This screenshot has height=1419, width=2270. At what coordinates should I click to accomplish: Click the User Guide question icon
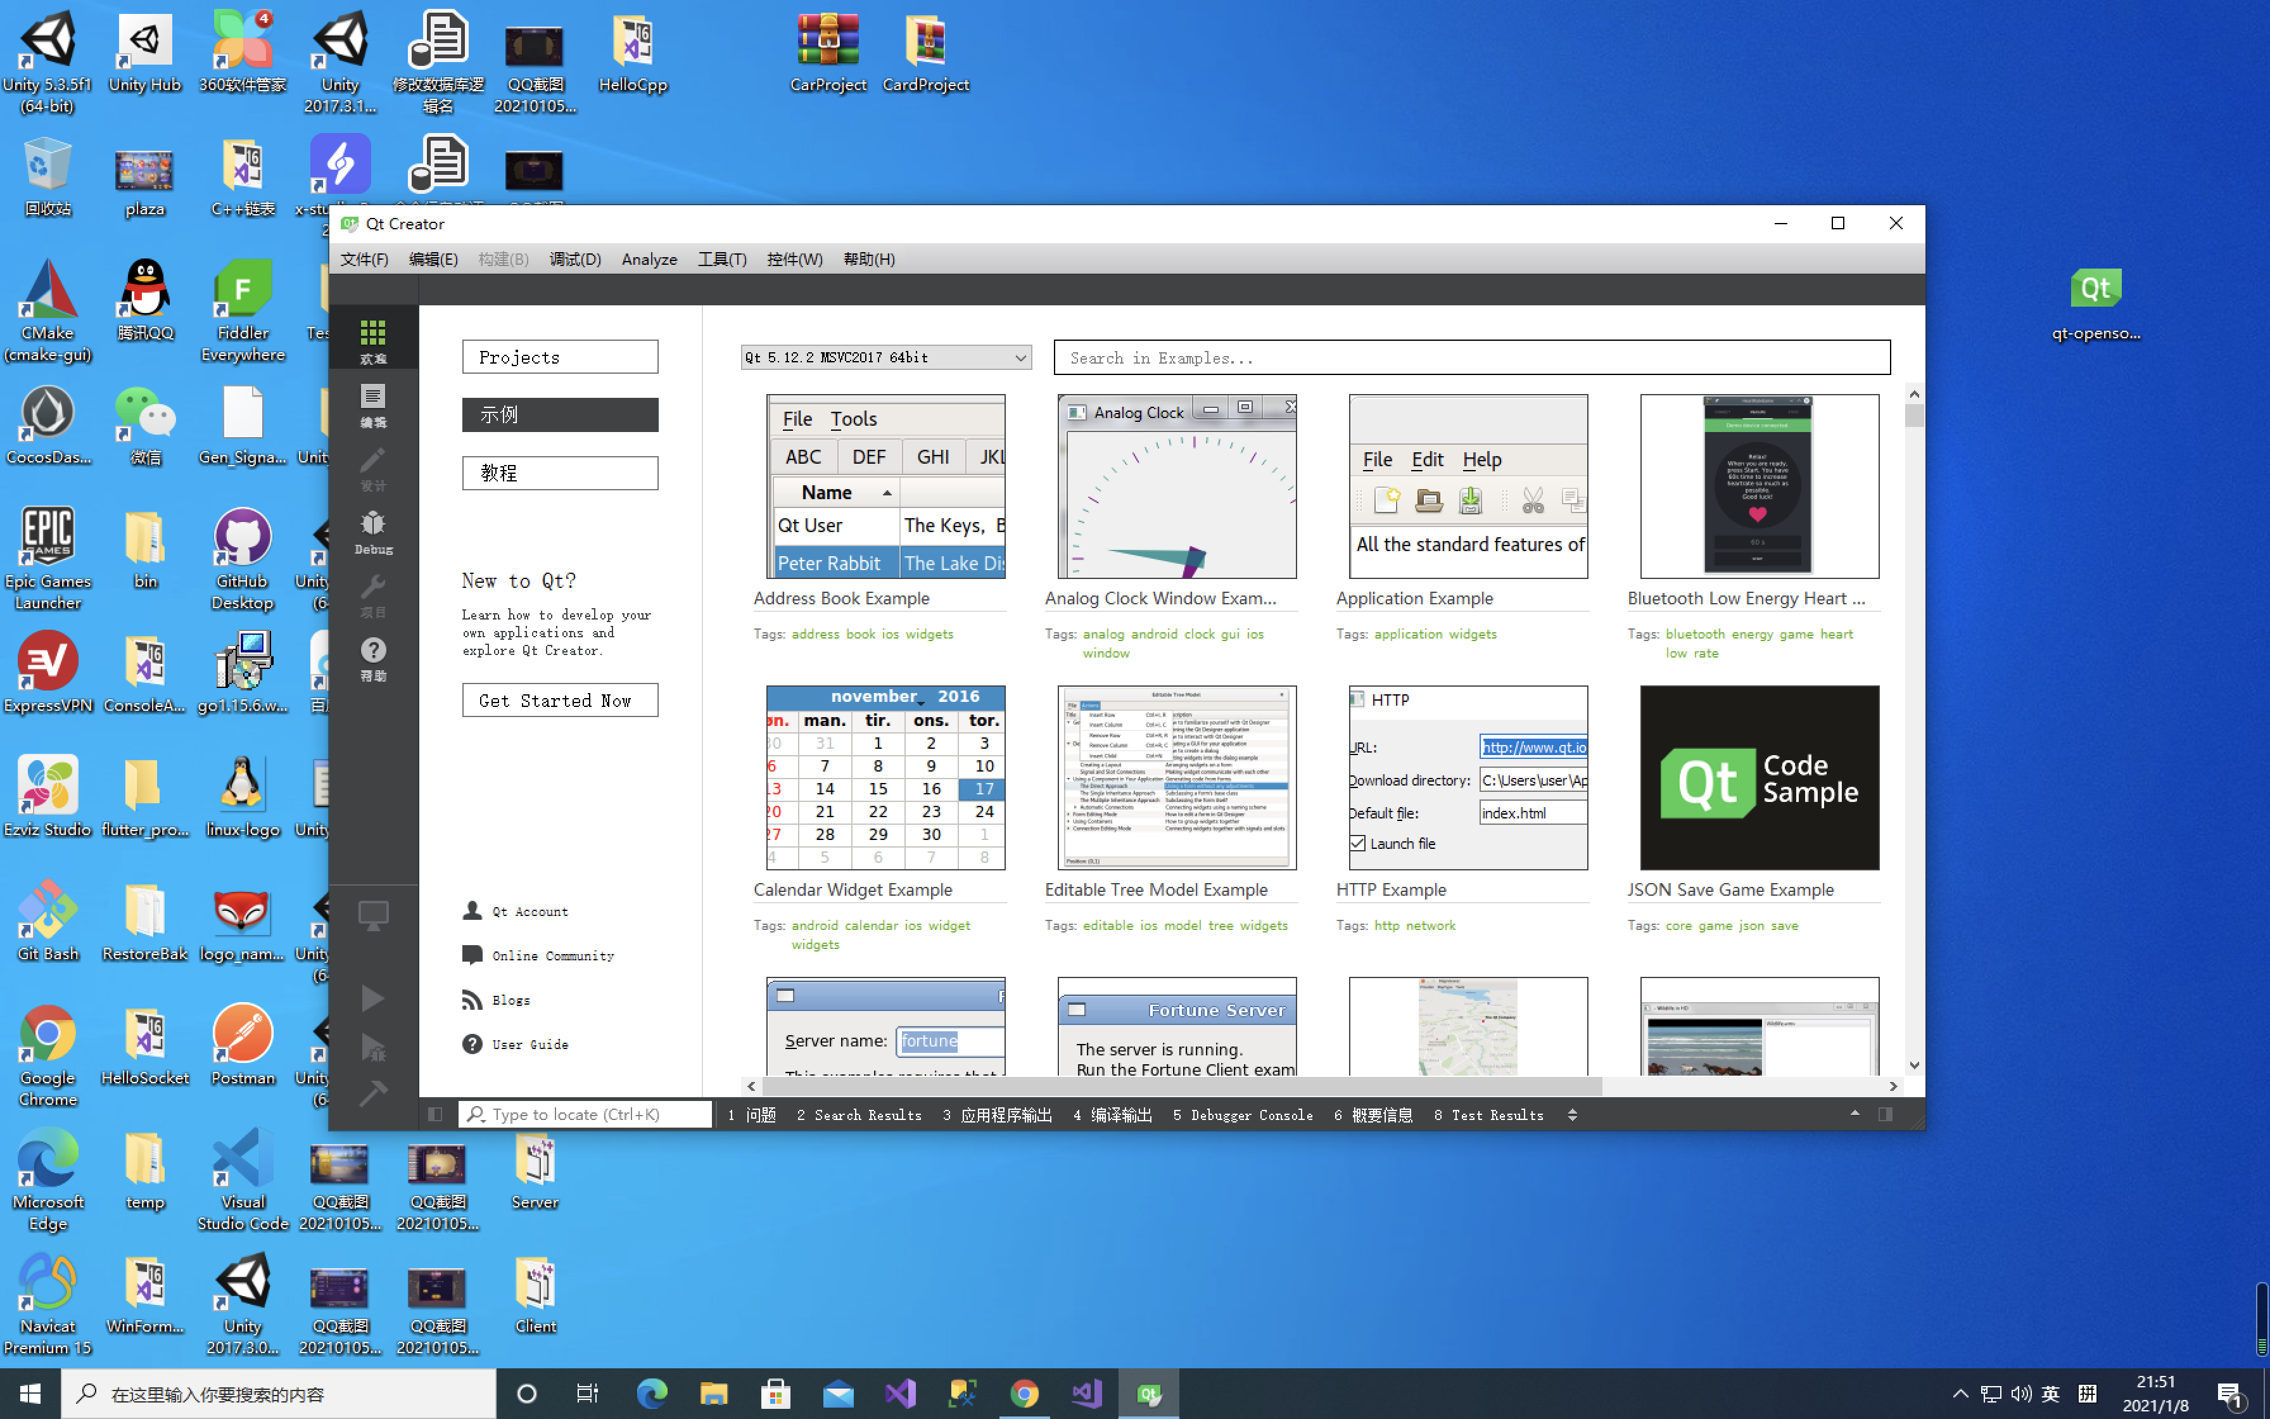pos(472,1043)
